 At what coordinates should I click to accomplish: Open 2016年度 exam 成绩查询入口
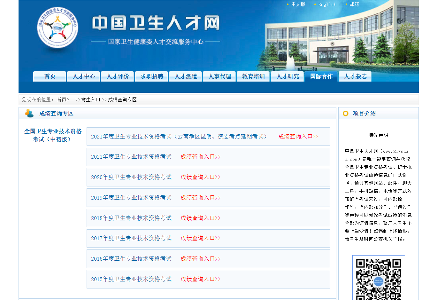point(201,259)
